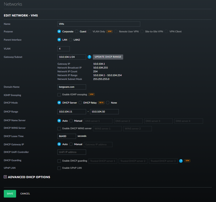Edit the network Name field
216x202 pixels.
pyautogui.click(x=99, y=24)
